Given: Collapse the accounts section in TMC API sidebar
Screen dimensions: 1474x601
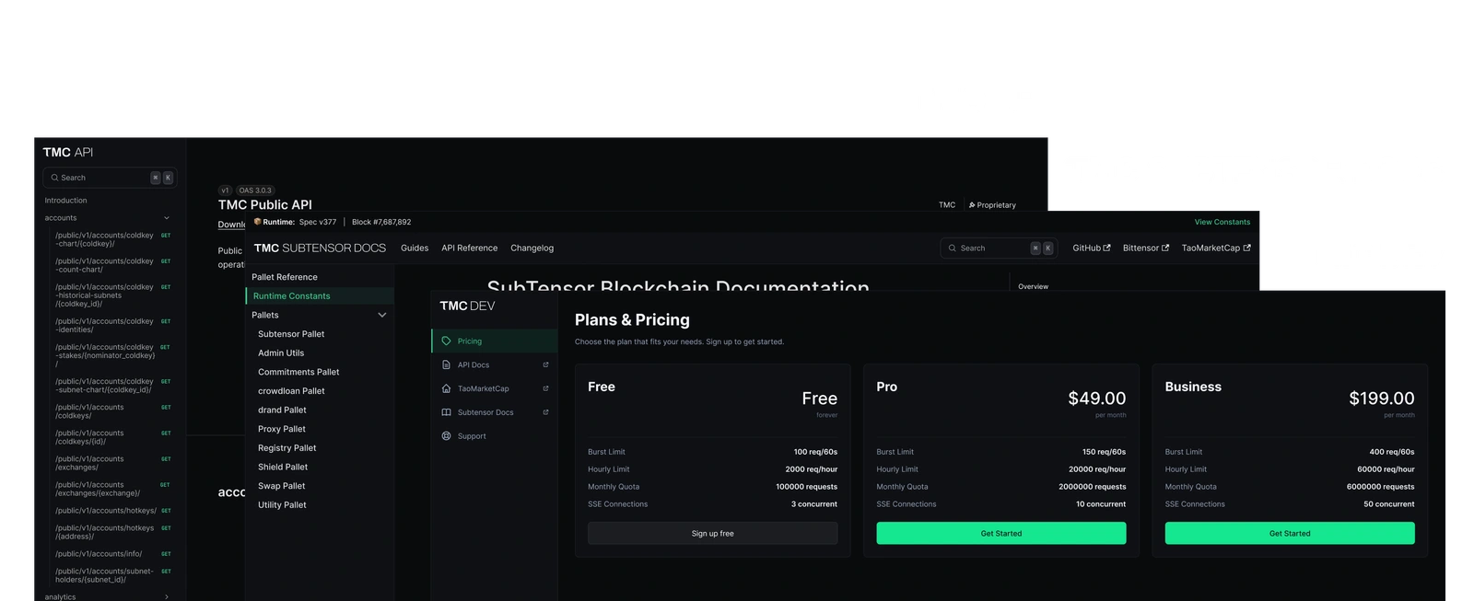Looking at the screenshot, I should pos(167,218).
